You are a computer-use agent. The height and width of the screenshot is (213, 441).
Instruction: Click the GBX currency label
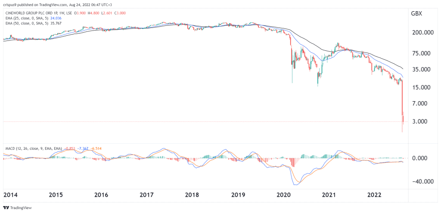click(416, 14)
